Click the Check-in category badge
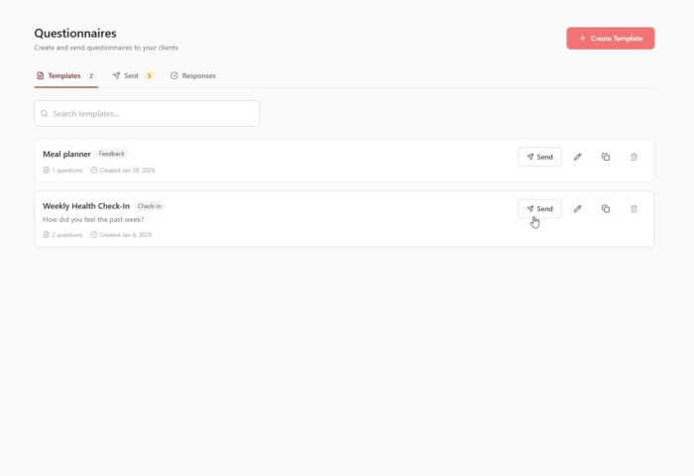Viewport: 694px width, 476px height. pos(150,205)
